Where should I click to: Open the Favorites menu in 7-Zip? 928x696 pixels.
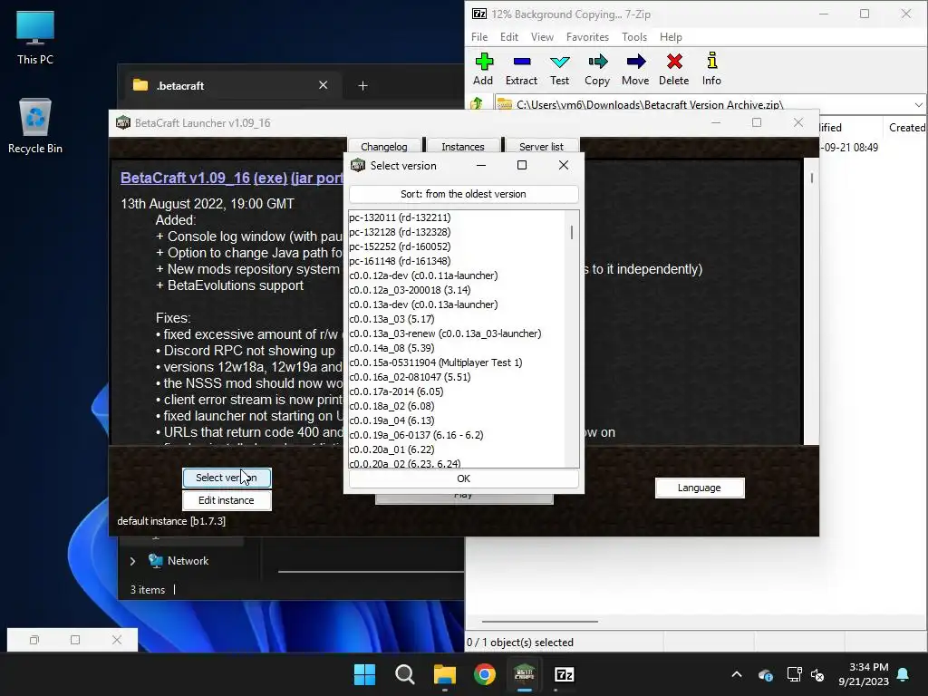pos(587,36)
